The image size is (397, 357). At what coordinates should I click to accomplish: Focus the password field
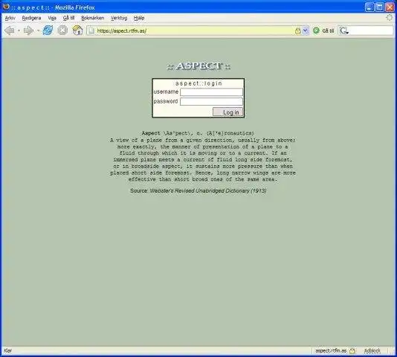tap(211, 102)
